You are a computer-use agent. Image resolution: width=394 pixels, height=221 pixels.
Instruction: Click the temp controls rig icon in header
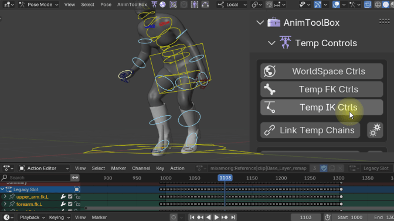tap(154, 5)
